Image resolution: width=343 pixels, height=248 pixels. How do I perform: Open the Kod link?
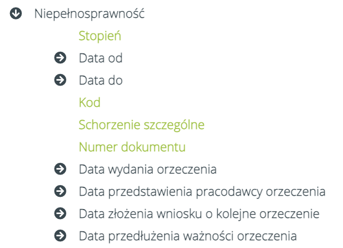(x=90, y=103)
